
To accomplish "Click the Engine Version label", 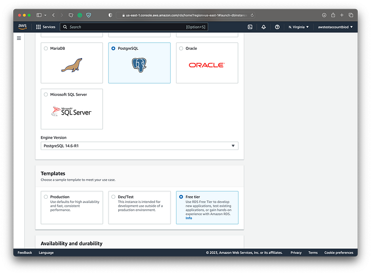I will pos(54,137).
